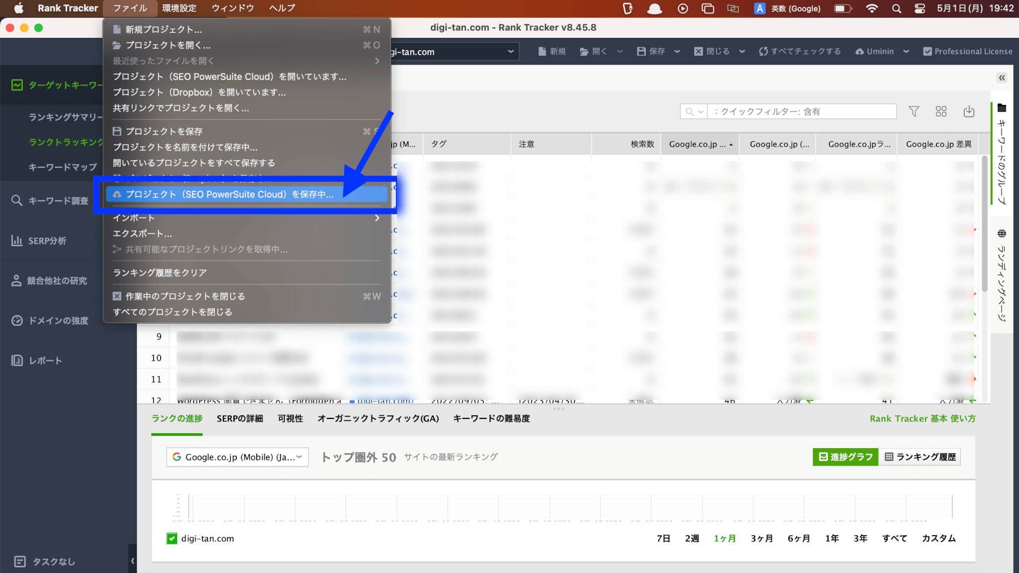
Task: Open the Google.co.jp Mobile search engine dropdown
Action: pyautogui.click(x=237, y=457)
